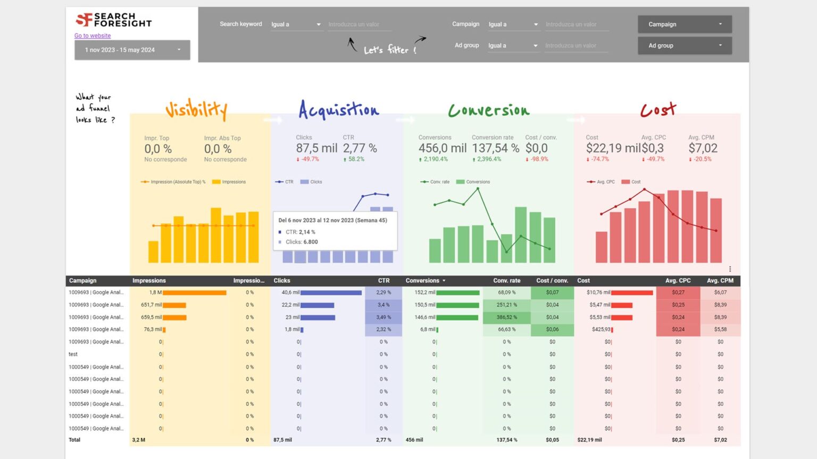Viewport: 817px width, 459px height.
Task: Open the Campaign filter dropdown button
Action: pos(685,24)
